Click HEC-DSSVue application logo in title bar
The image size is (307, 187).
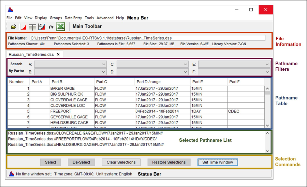click(10, 10)
